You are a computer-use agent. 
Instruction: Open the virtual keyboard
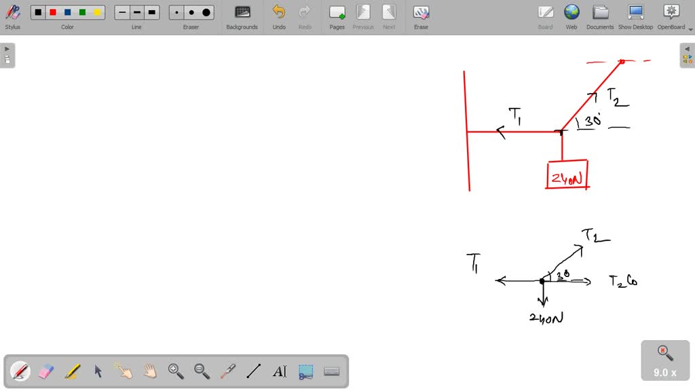tap(331, 371)
